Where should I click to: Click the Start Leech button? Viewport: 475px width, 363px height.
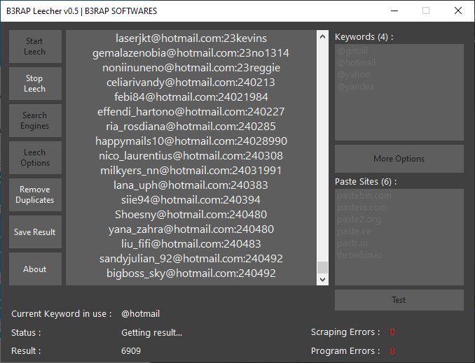coord(35,46)
